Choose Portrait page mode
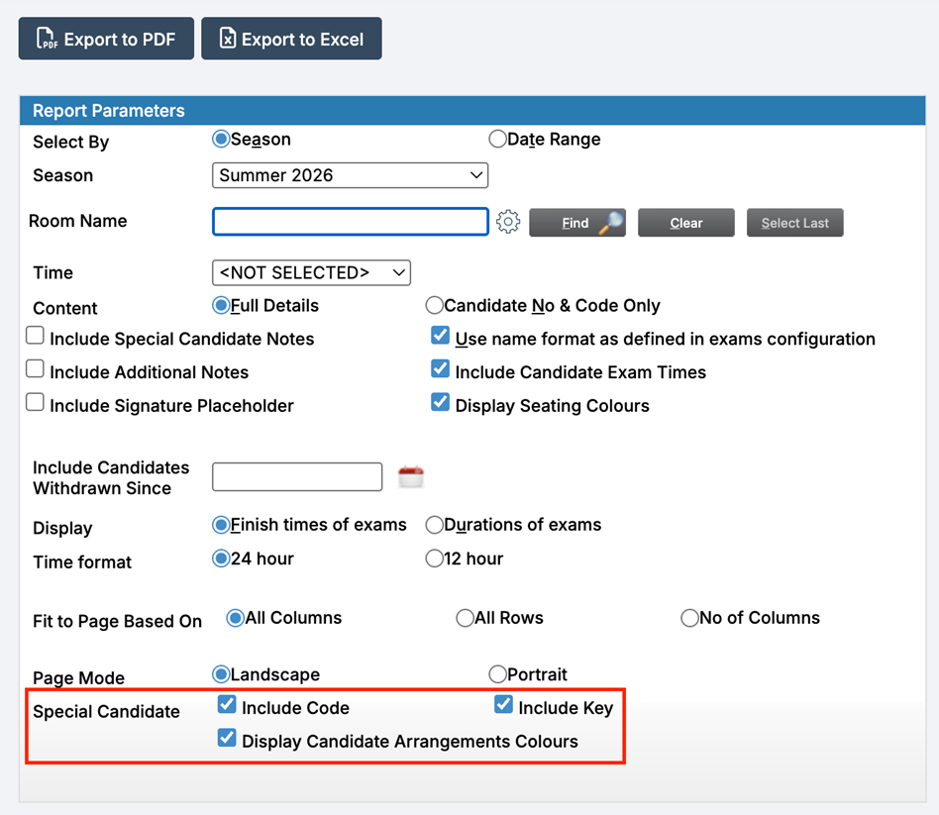This screenshot has width=939, height=815. coord(497,674)
